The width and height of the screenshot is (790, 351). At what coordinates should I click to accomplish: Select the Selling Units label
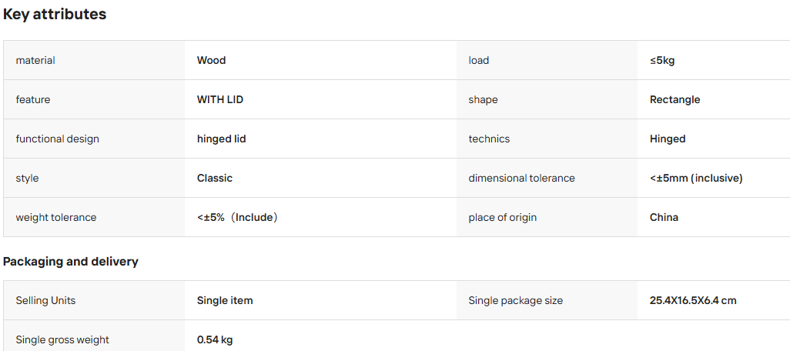pyautogui.click(x=45, y=301)
